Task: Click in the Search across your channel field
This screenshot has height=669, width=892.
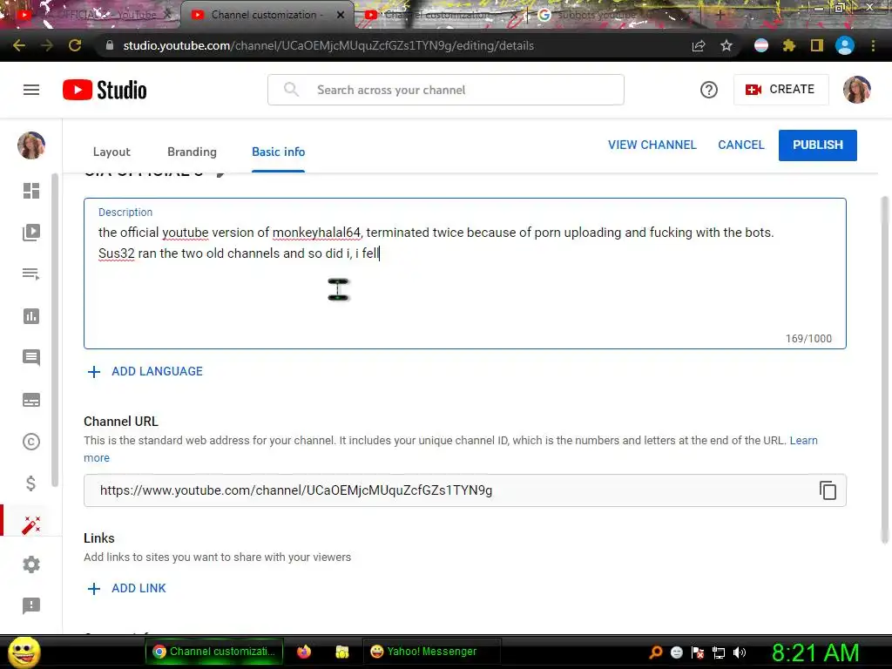Action: [x=445, y=90]
